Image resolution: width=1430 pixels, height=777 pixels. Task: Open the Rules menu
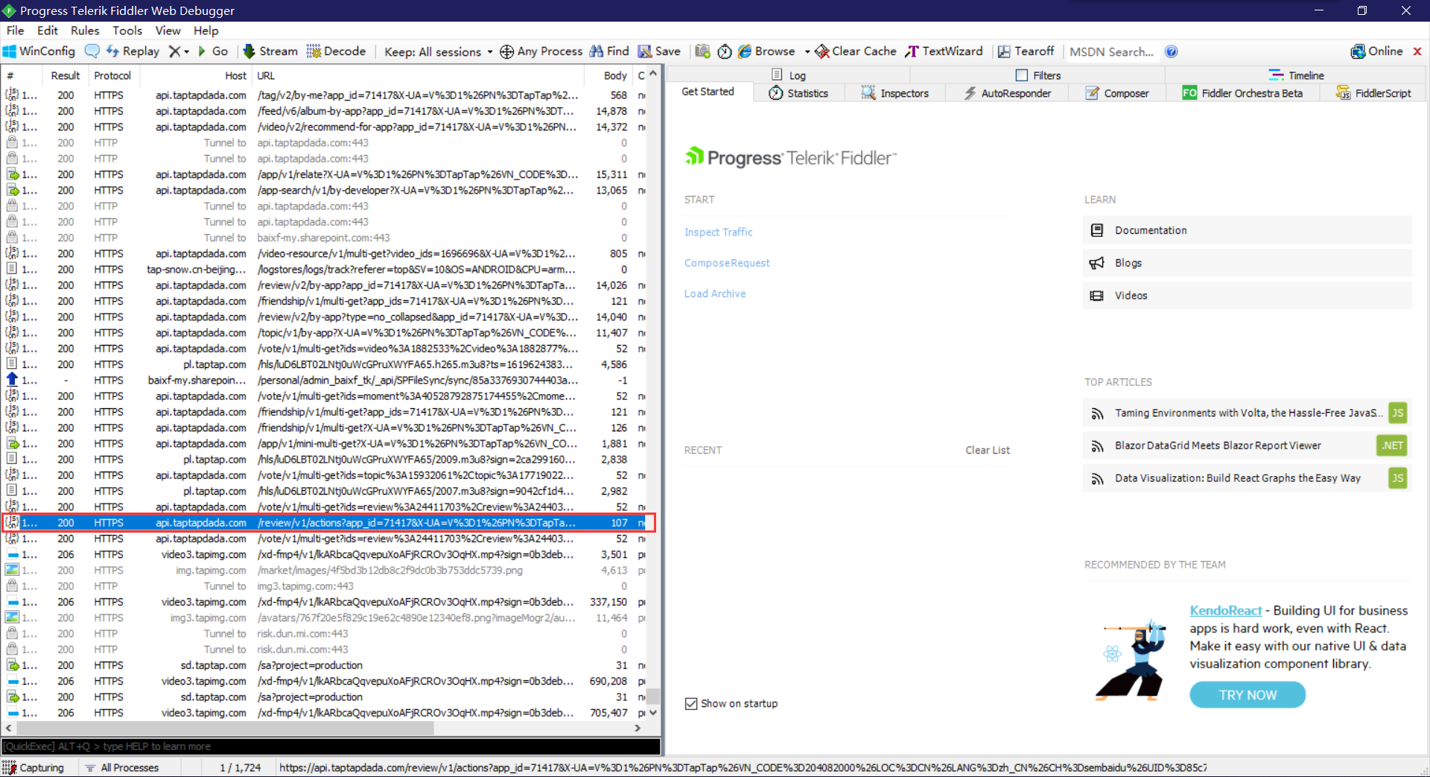(x=85, y=31)
